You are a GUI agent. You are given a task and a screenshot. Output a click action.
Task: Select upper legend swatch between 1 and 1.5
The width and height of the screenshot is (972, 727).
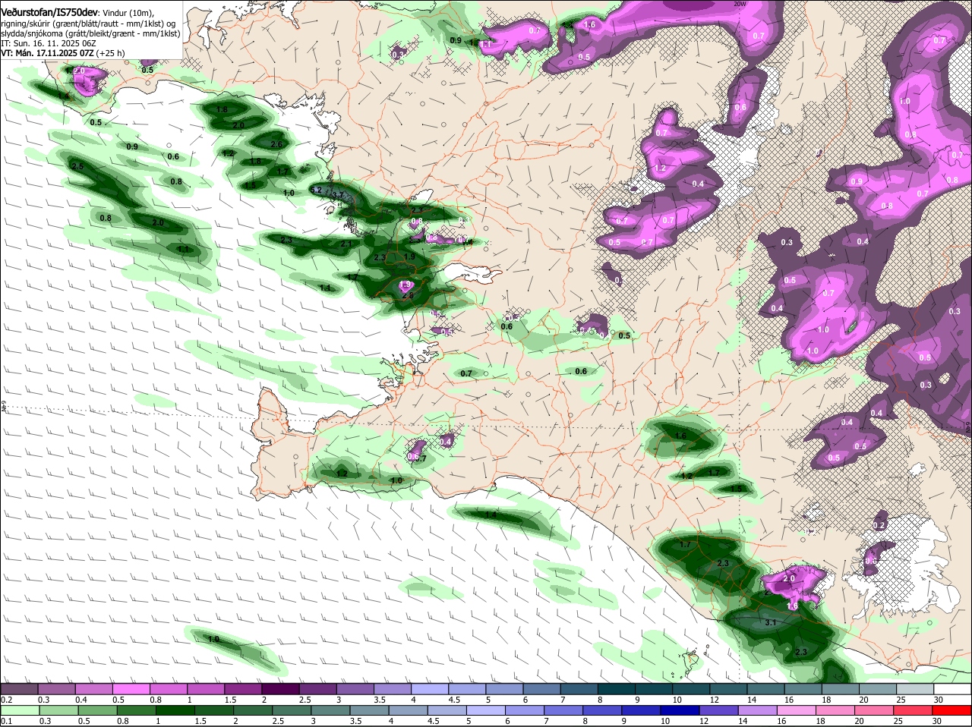point(206,688)
